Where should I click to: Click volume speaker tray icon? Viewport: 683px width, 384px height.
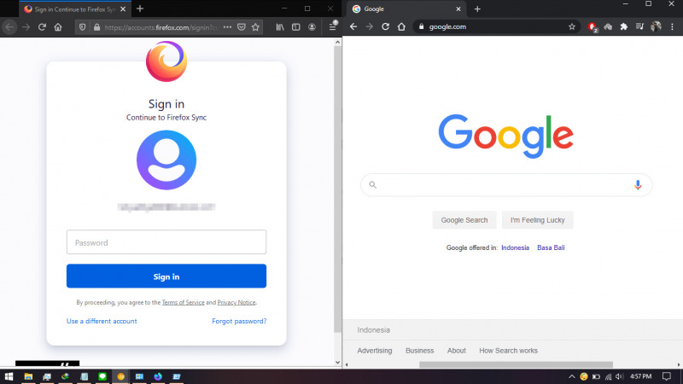point(620,376)
